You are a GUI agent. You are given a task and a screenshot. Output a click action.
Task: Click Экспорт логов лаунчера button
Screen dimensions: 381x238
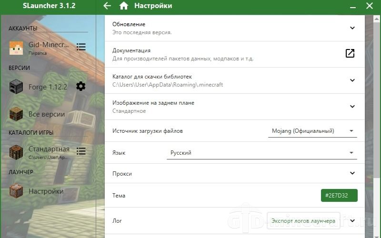303,221
